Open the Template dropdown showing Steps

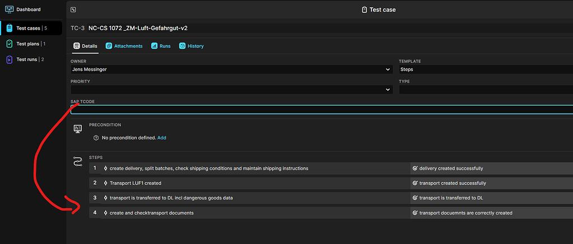pos(486,69)
